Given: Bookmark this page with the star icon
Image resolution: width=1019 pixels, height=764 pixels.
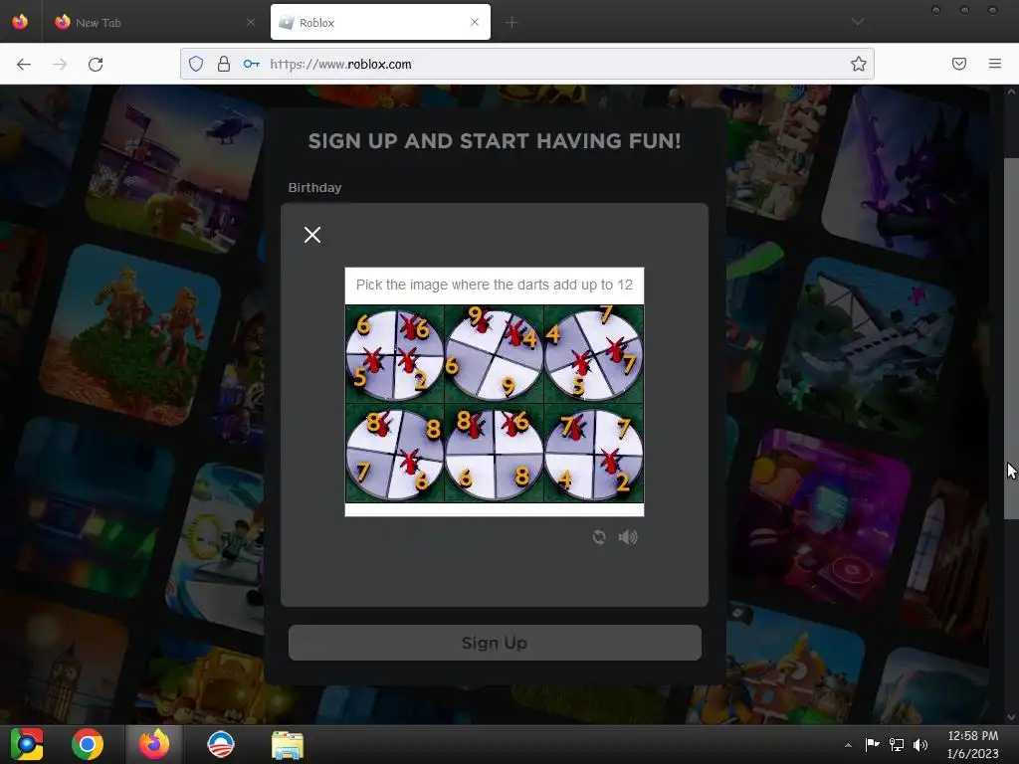Looking at the screenshot, I should [859, 64].
